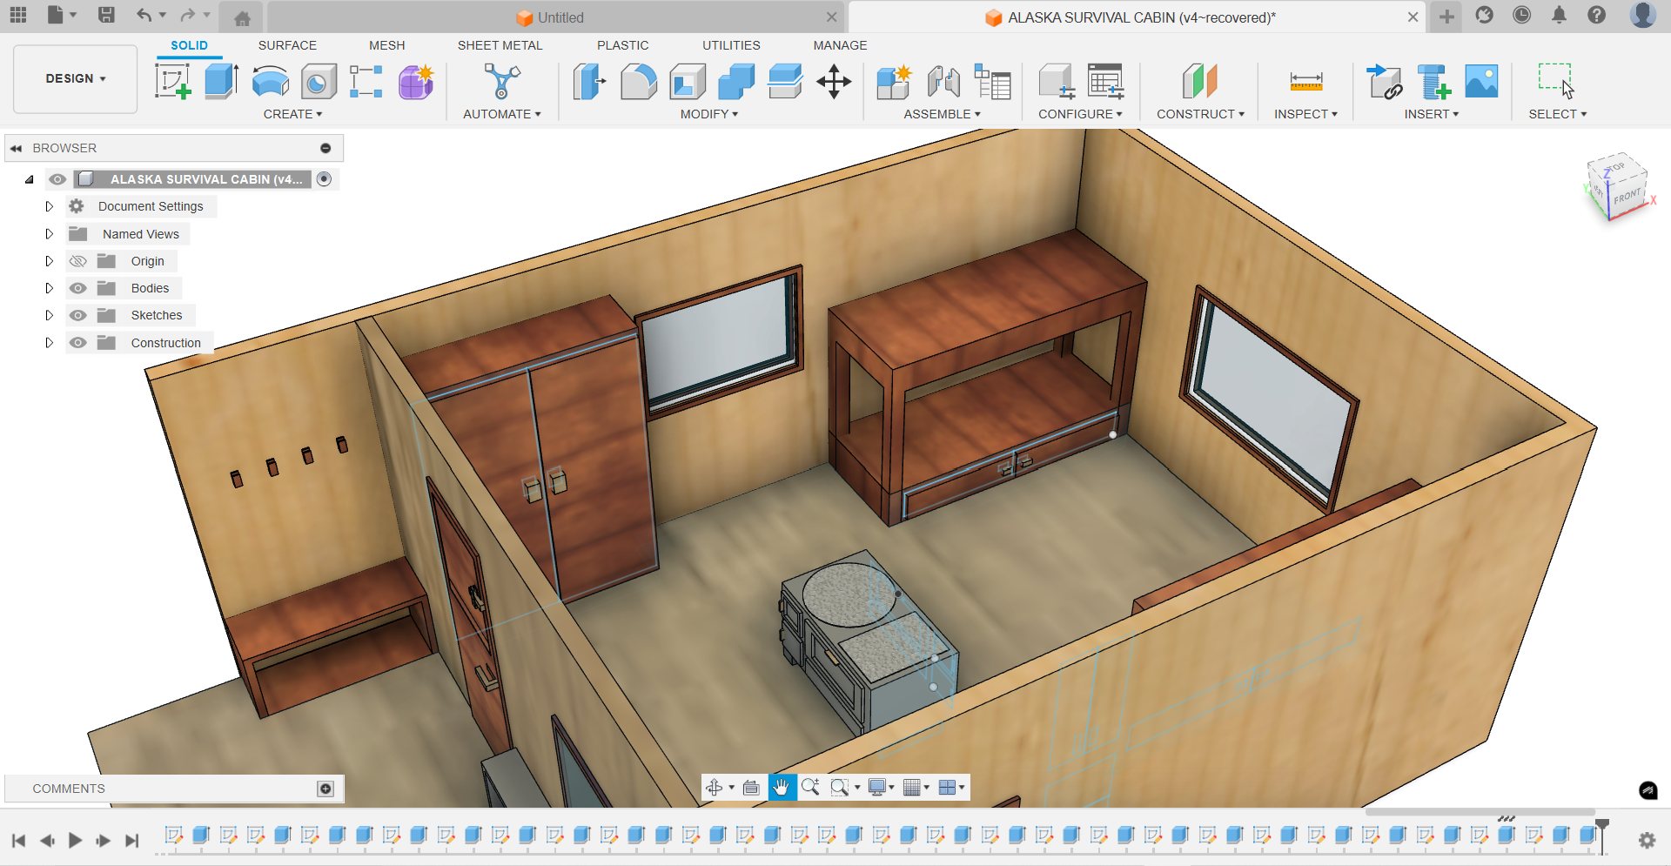
Task: Click the timeline end marker handle
Action: click(1601, 825)
